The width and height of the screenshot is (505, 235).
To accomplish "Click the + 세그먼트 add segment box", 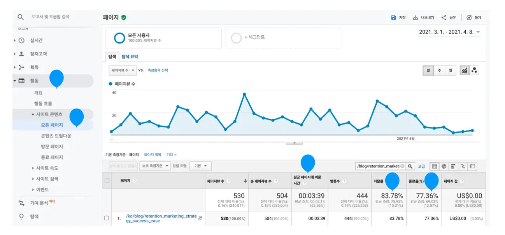I will pyautogui.click(x=283, y=38).
